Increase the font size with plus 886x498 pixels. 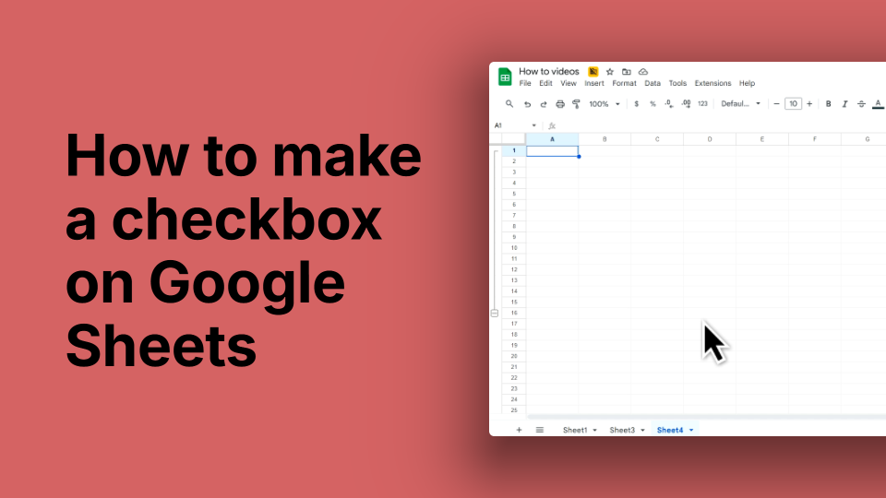[809, 104]
